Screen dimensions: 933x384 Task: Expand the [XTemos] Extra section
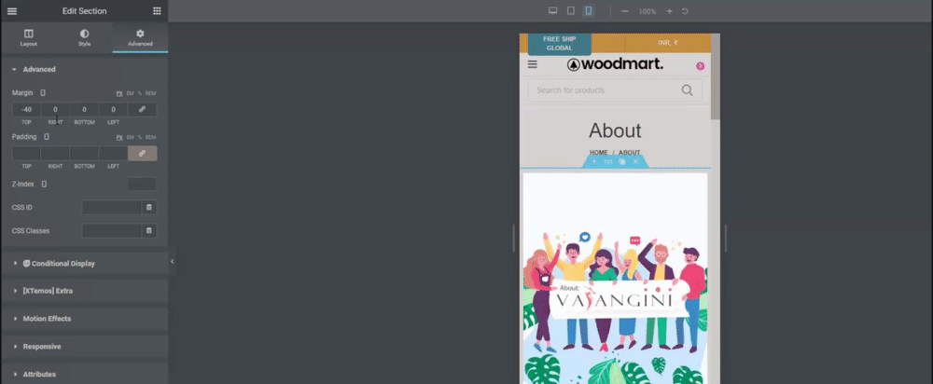85,292
